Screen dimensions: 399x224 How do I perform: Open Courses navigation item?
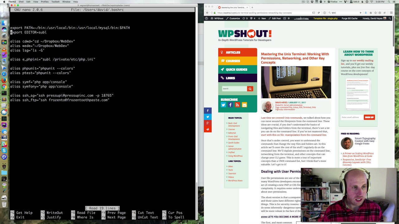coord(238,61)
